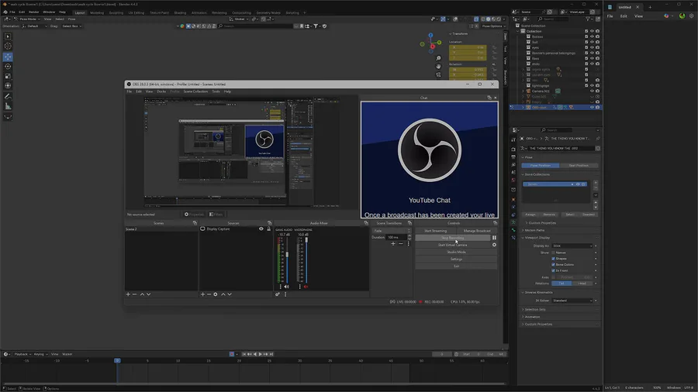The image size is (698, 392).
Task: Select the Transform tool in Blender toolbar
Action: pyautogui.click(x=8, y=86)
